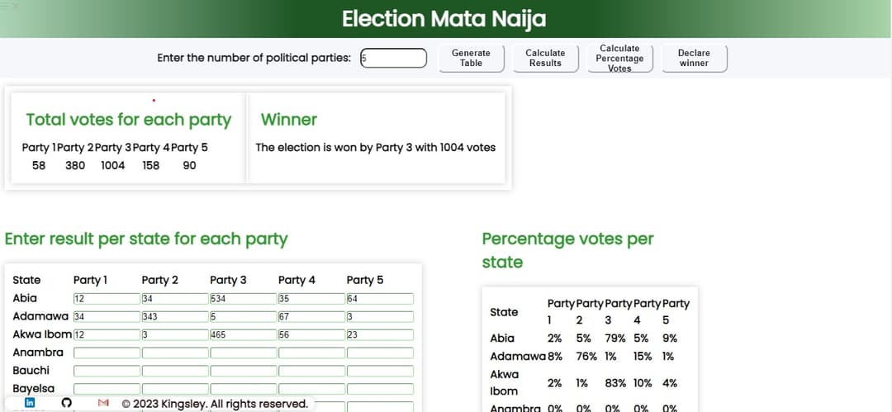The height and width of the screenshot is (412, 892).
Task: Select Bauchi Party 2 empty field
Action: (x=175, y=371)
